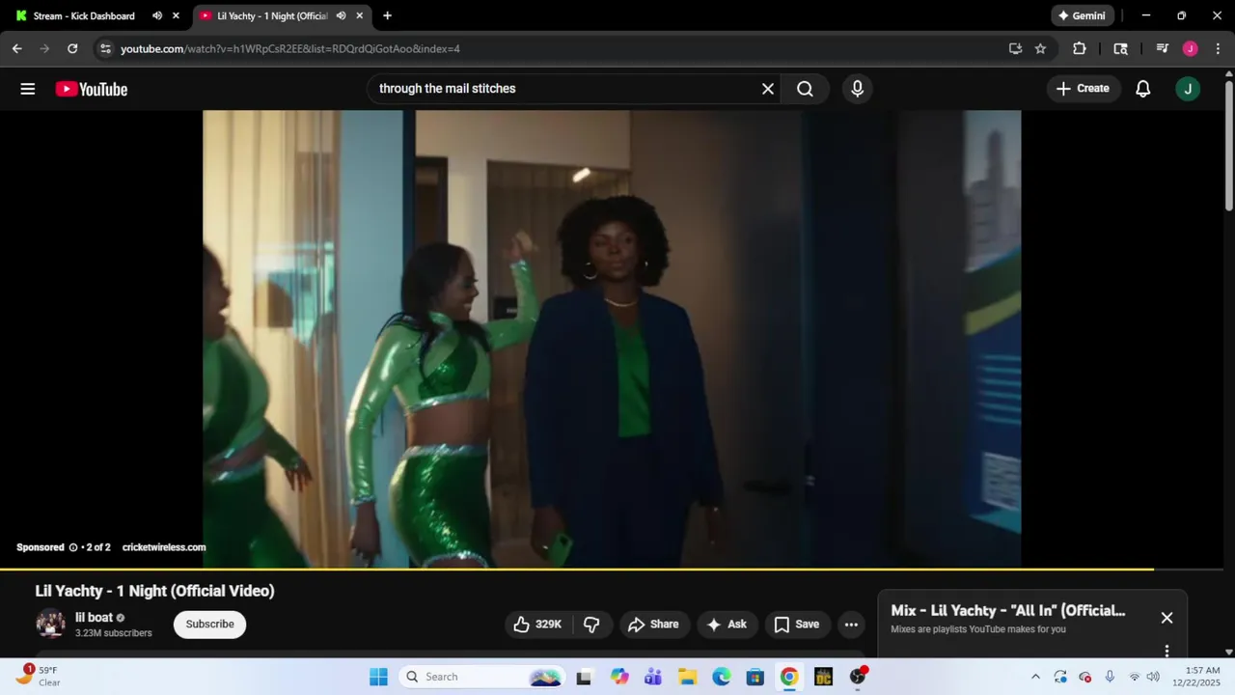Dislike the 1 Night video
This screenshot has height=695, width=1235.
click(591, 625)
